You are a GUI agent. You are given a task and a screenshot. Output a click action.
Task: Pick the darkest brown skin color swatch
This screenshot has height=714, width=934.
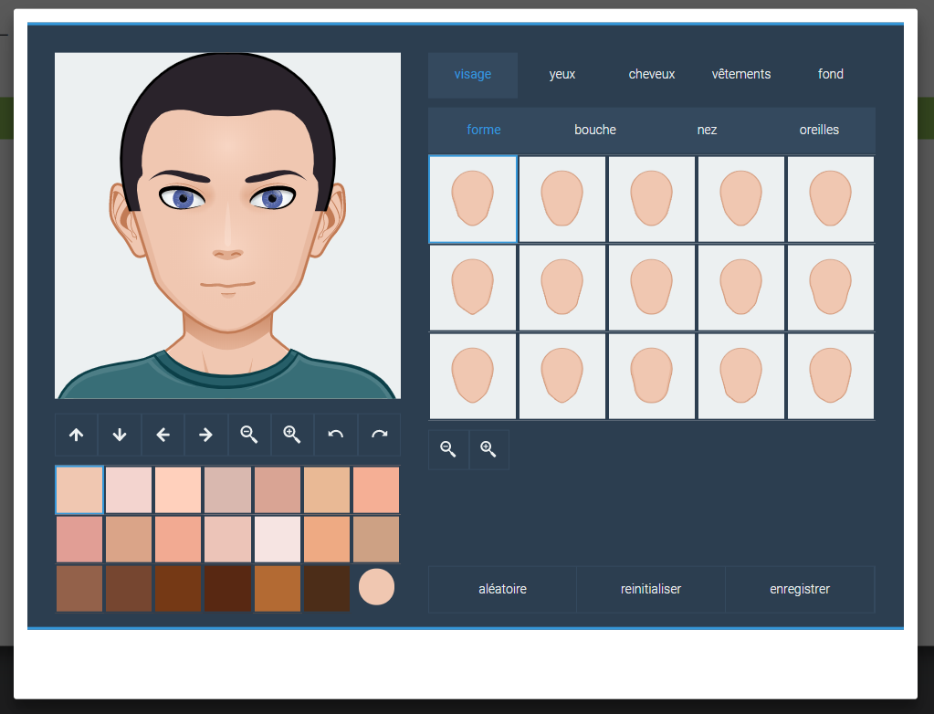coord(327,589)
